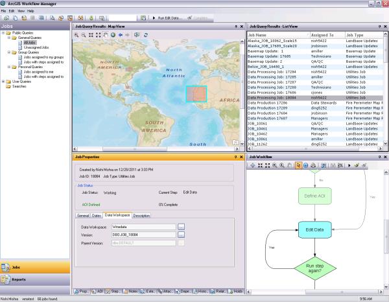Open the AOI tab at the bottom

[97, 292]
